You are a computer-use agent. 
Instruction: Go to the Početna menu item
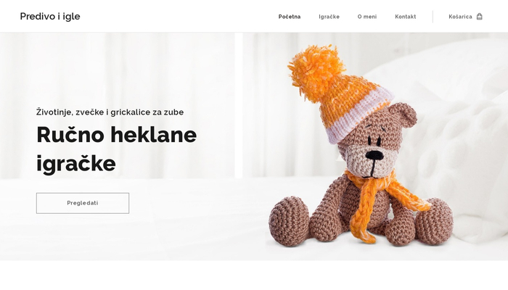point(290,17)
